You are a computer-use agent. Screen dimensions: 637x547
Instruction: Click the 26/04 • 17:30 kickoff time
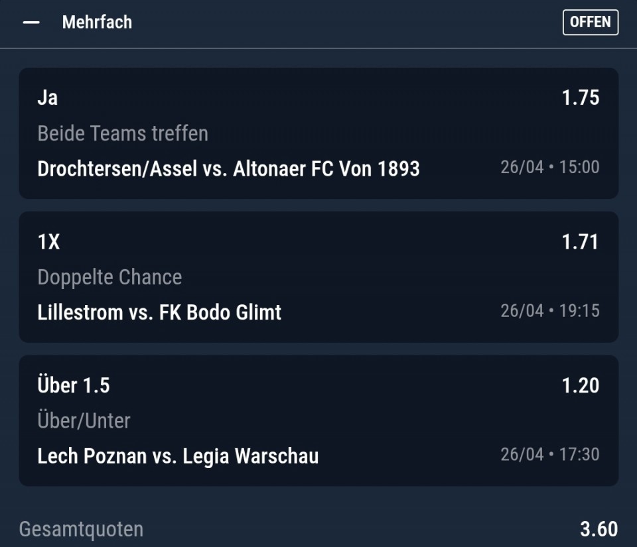(x=549, y=455)
